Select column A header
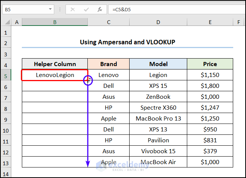 (17, 22)
